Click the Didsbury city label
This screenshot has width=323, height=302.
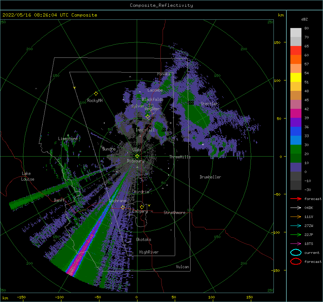point(136,161)
